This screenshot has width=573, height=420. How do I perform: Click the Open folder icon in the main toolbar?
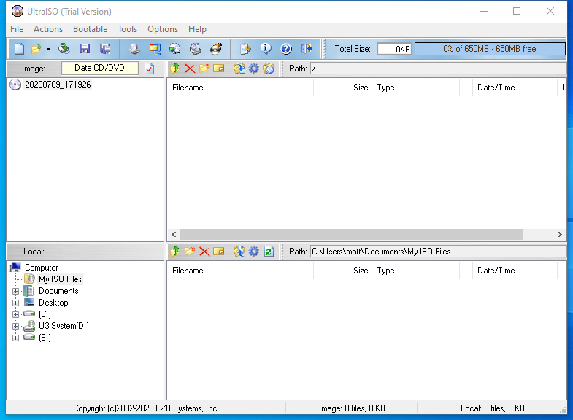coord(36,49)
